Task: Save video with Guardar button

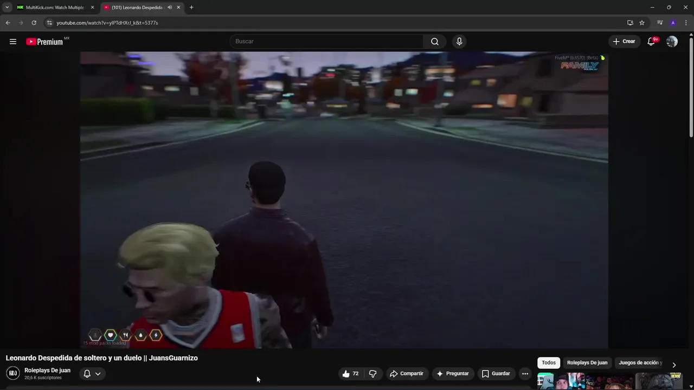Action: (496, 373)
